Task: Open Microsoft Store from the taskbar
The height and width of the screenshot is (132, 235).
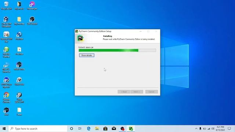Action: click(x=105, y=129)
